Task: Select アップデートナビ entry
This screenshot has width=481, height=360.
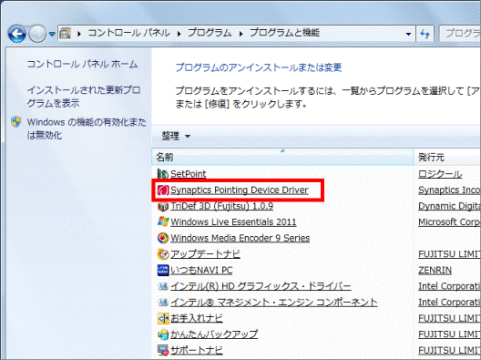Action: 206,254
